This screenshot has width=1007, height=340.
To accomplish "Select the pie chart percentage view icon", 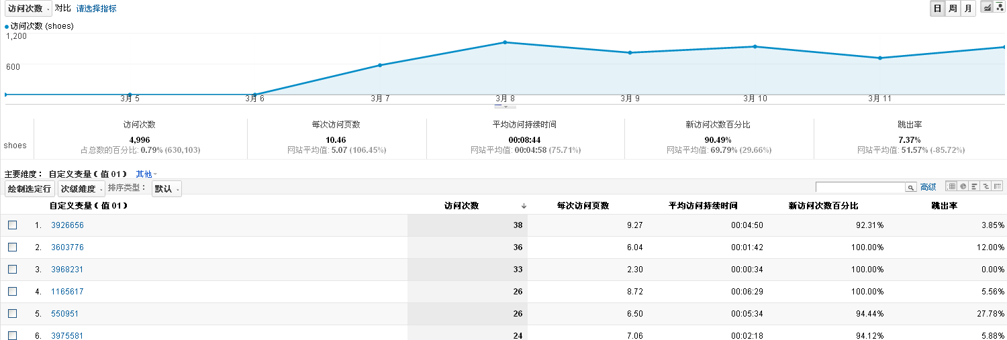I will click(x=963, y=186).
